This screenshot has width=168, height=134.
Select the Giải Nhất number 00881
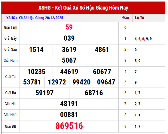tap(69, 115)
